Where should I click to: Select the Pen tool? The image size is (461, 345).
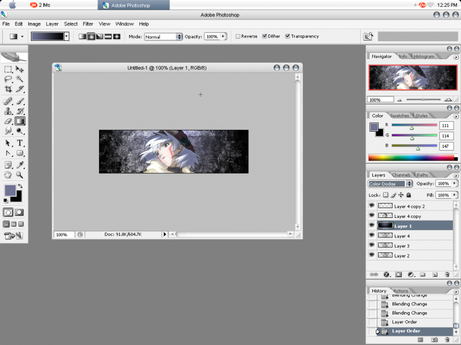point(8,153)
